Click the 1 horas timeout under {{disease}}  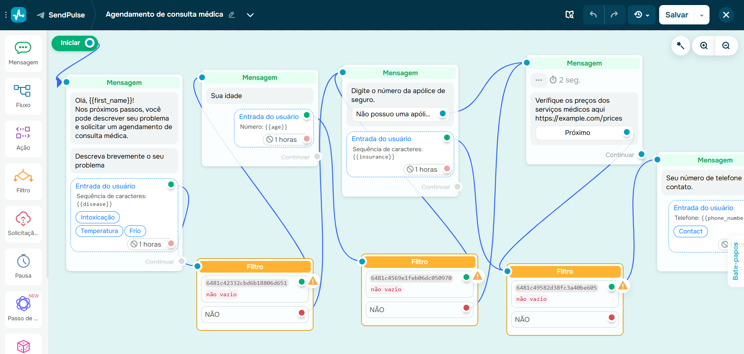point(151,244)
